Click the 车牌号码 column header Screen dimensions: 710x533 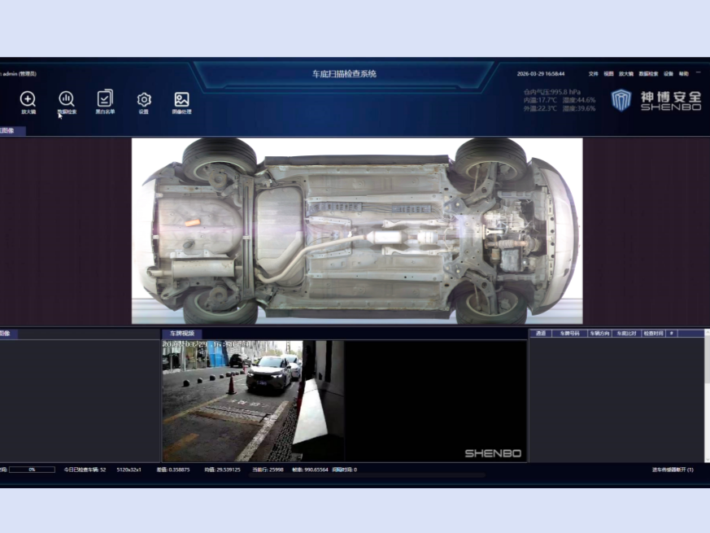569,333
